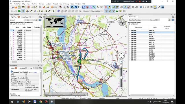Click the Save Flight Plan icon
This screenshot has width=185, height=104.
point(19,7)
